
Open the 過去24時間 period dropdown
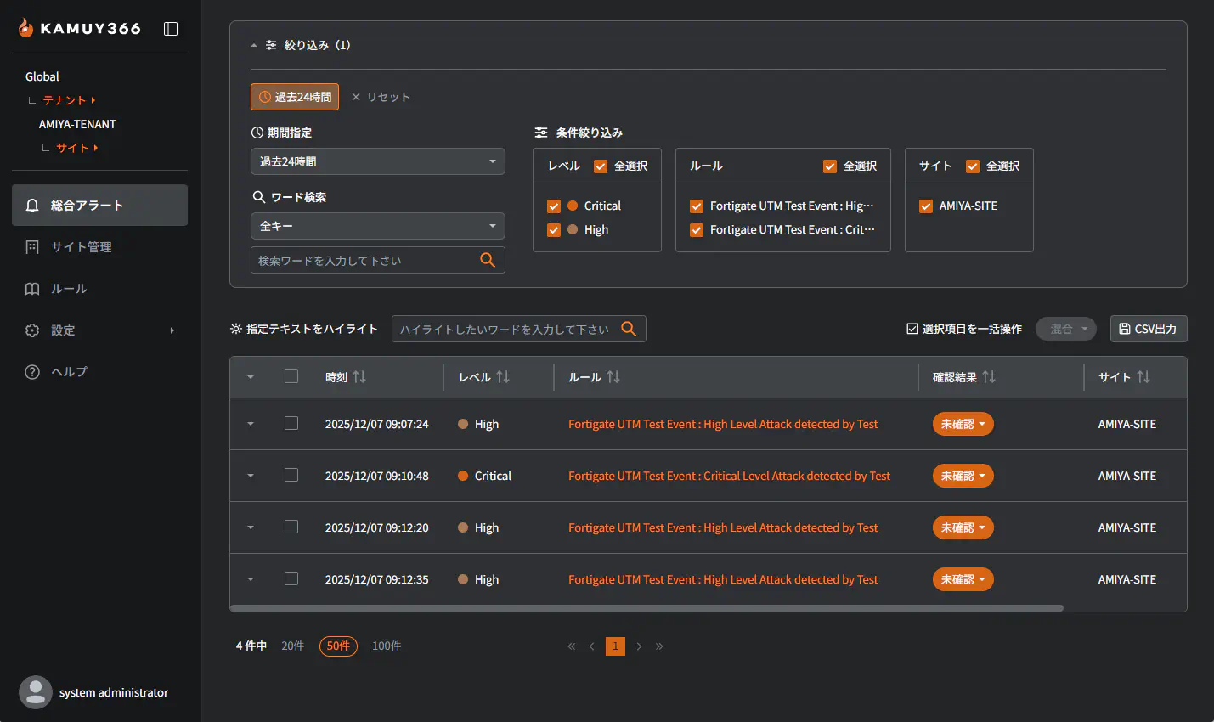tap(377, 161)
